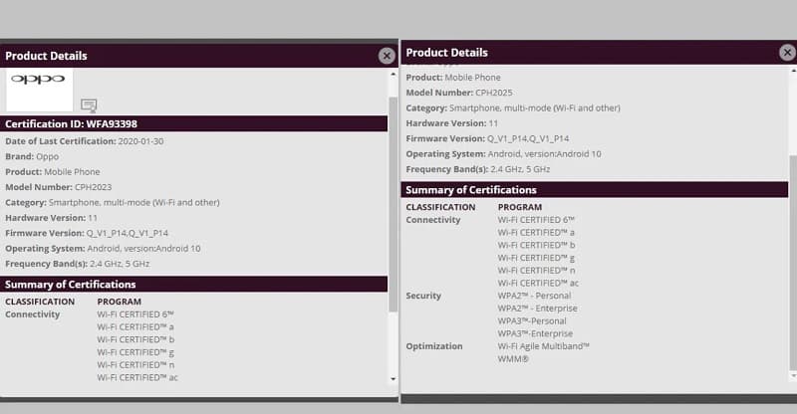Select Product: Mobile Phone in CPH2023 panel

click(53, 172)
